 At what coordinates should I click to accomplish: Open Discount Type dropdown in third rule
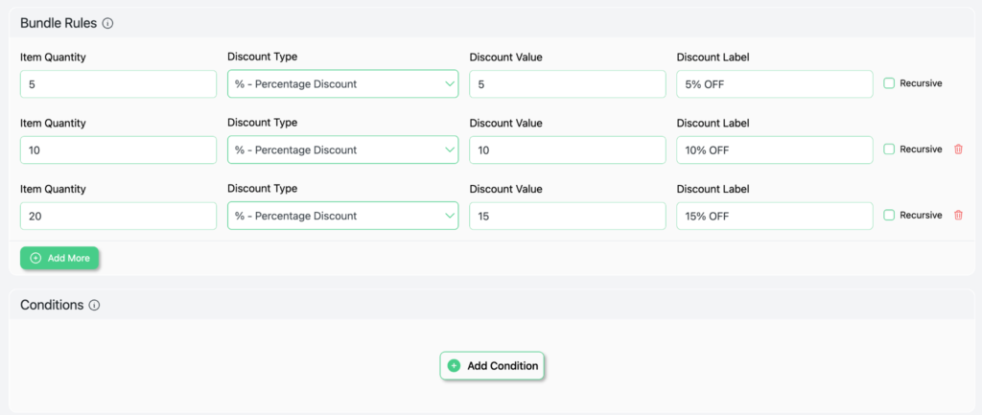(x=342, y=217)
